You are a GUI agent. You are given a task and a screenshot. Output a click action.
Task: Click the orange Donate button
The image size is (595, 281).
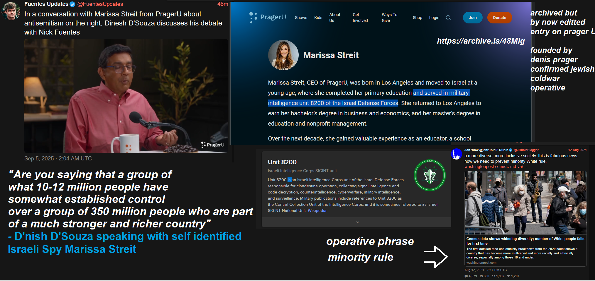point(500,18)
